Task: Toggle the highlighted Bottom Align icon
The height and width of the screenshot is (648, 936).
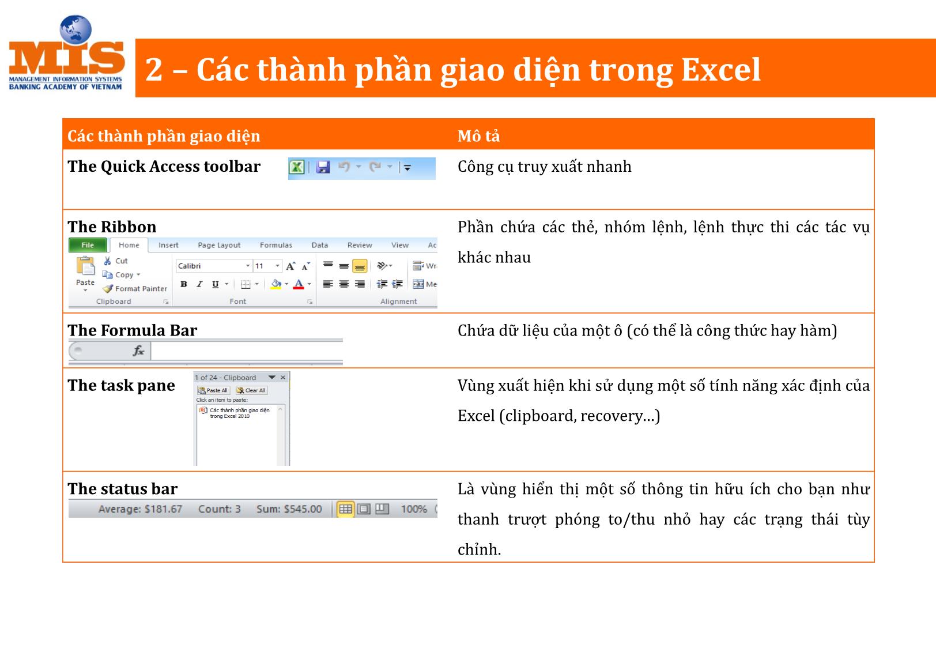Action: [x=360, y=266]
